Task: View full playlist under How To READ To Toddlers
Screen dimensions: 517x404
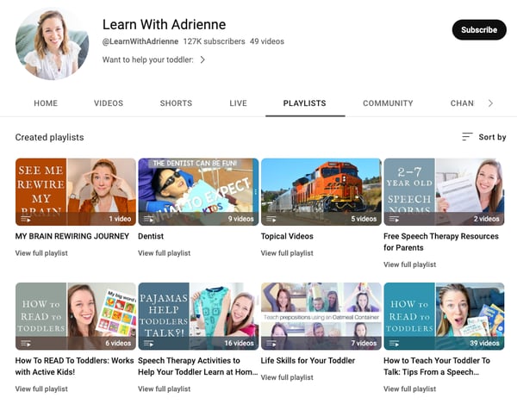Action: [x=41, y=388]
